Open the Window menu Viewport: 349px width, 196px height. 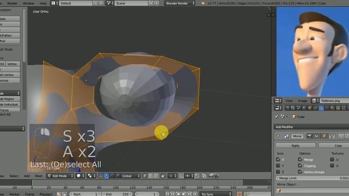[x=28, y=3]
